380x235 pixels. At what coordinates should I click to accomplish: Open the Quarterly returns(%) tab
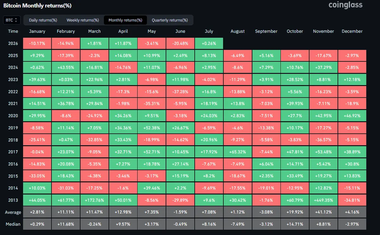point(170,20)
